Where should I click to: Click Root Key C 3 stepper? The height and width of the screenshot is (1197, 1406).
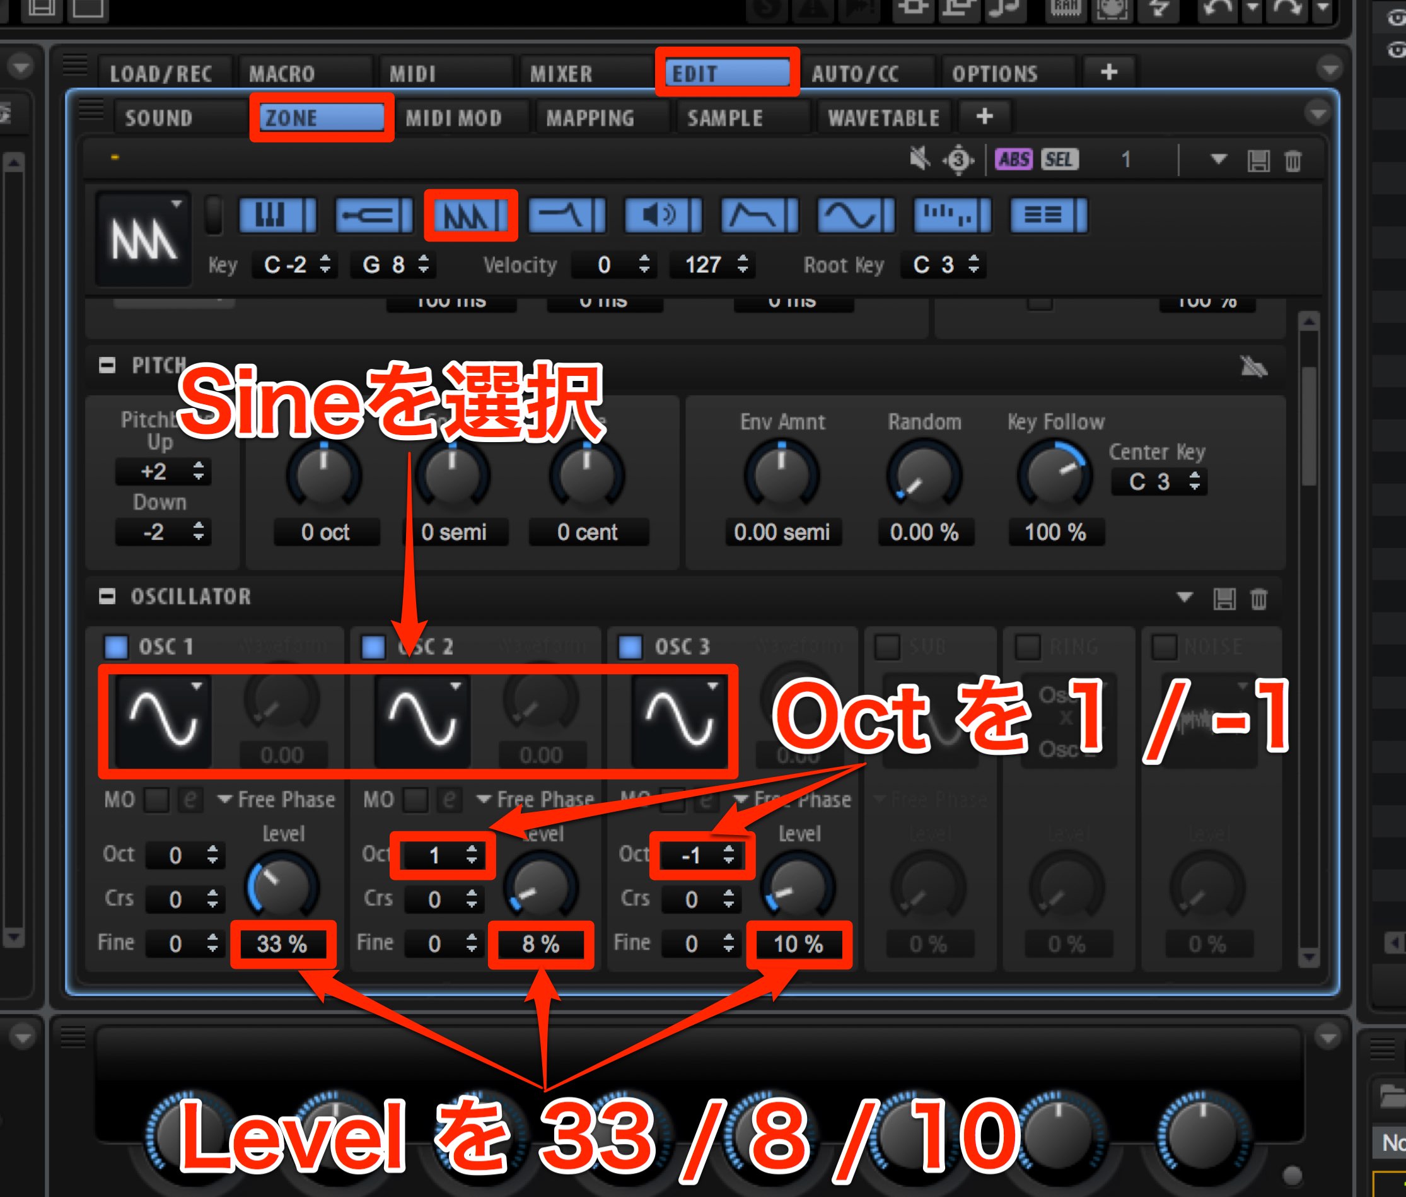tap(973, 264)
